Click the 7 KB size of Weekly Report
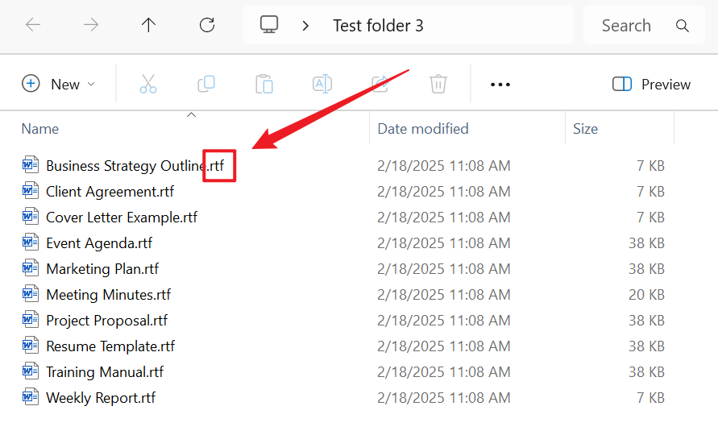Screen dimensions: 718x431 click(x=650, y=398)
